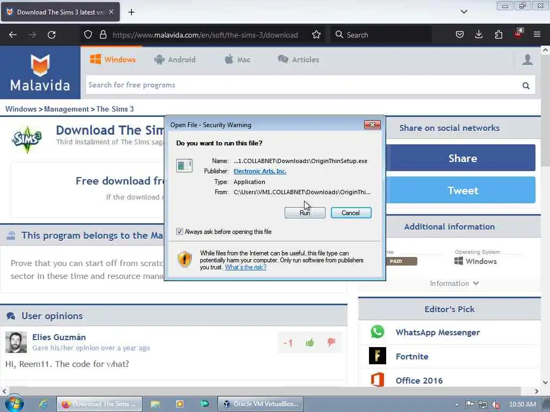Select the Mac platform tab
The height and width of the screenshot is (412, 550).
237,60
